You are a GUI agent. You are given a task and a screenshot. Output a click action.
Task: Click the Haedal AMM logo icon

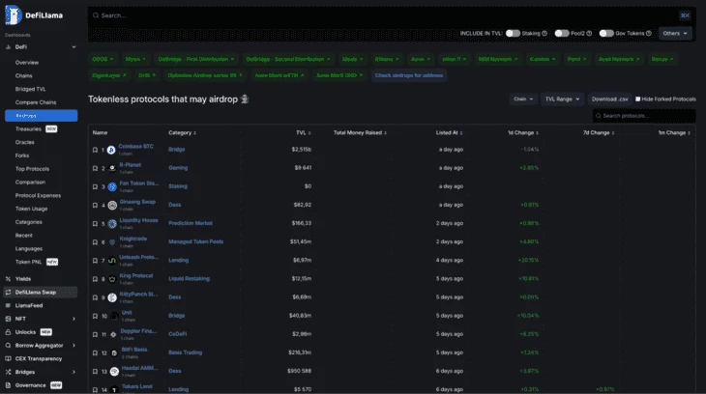(x=114, y=371)
